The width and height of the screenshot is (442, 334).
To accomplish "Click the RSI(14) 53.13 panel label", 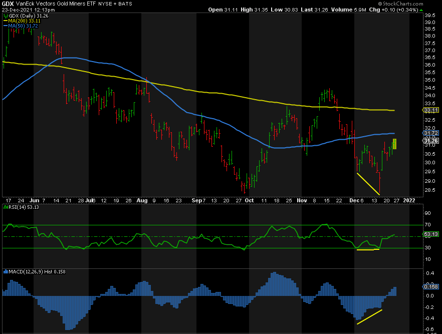I will [24, 207].
